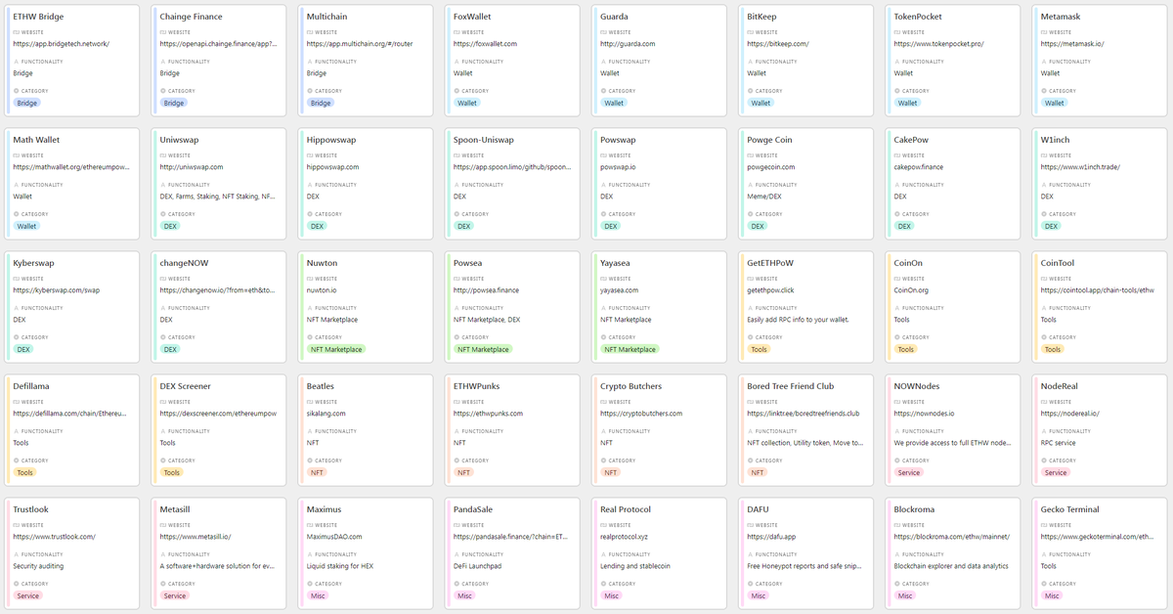This screenshot has width=1173, height=614.
Task: Click the category icon on NodeReal card
Action: click(x=1043, y=460)
